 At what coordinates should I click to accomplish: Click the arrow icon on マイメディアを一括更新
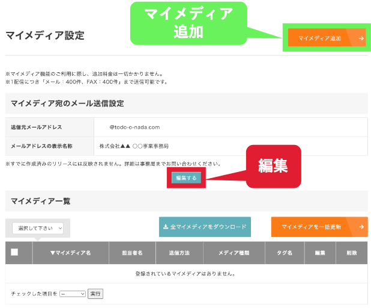(361, 227)
